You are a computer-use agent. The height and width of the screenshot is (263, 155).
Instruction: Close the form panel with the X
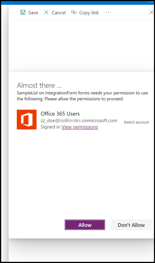click(x=151, y=12)
